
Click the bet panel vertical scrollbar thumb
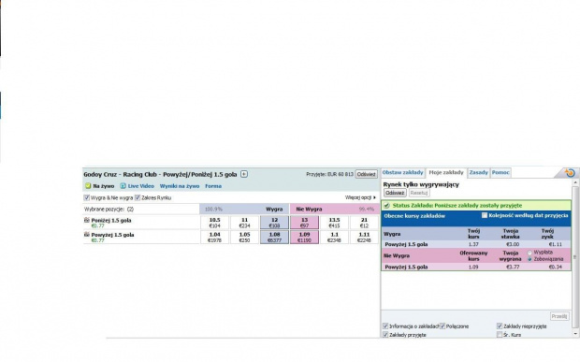574,256
